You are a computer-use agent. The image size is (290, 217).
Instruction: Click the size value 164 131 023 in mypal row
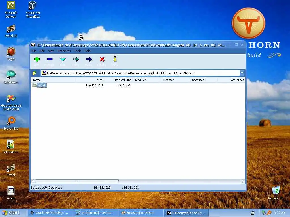(x=94, y=85)
